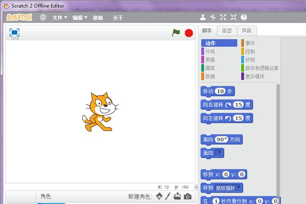Take a new sprite photo with the camera

pos(188,196)
